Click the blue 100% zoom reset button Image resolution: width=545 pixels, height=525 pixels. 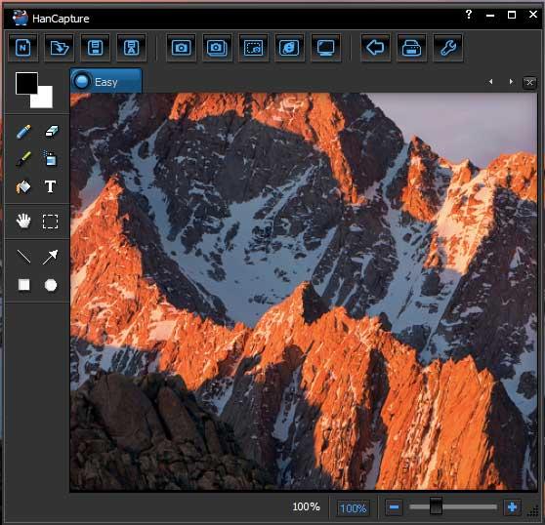[x=354, y=508]
